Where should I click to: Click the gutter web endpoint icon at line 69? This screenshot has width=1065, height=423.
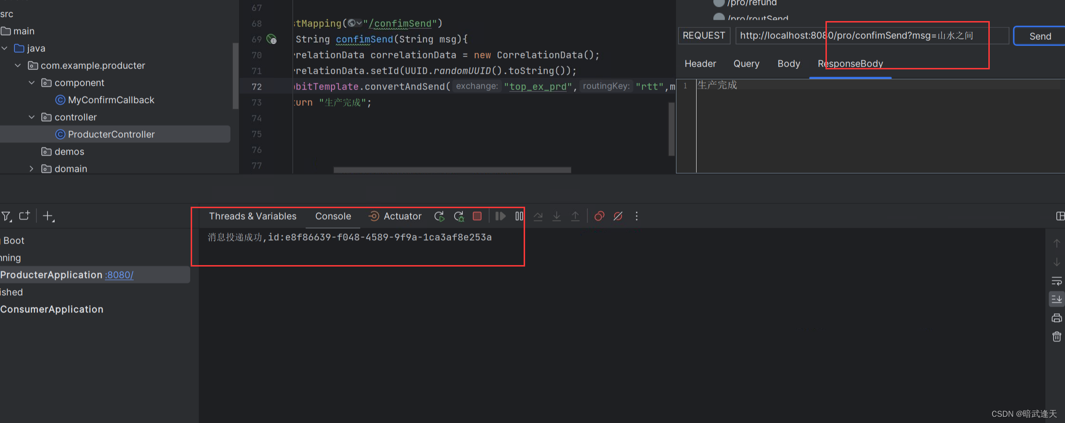[272, 39]
